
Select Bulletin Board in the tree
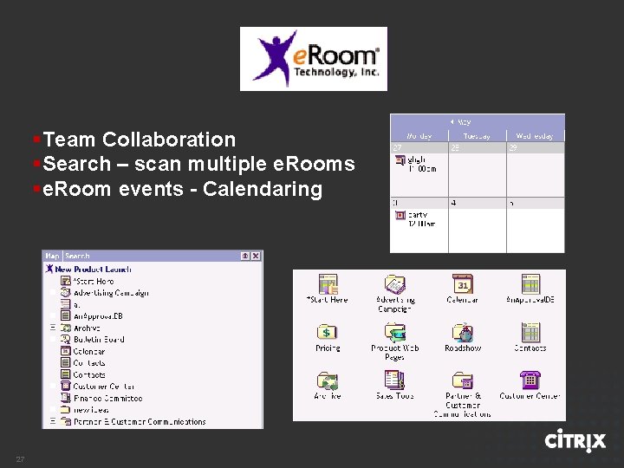[93, 340]
